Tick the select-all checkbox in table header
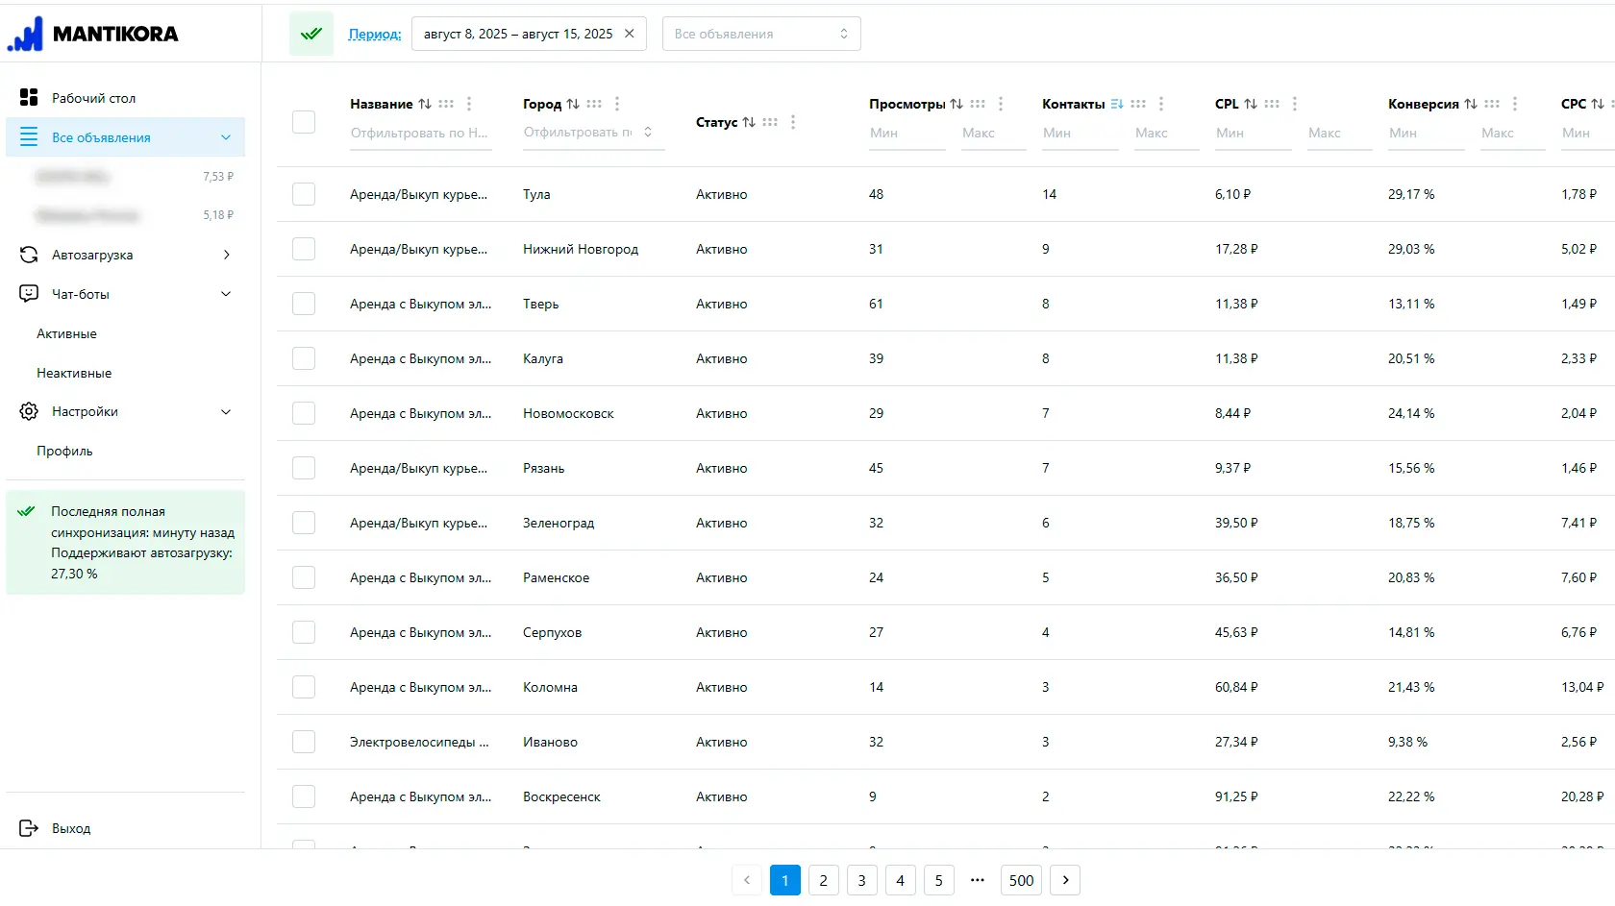This screenshot has height=906, width=1615. (x=304, y=122)
